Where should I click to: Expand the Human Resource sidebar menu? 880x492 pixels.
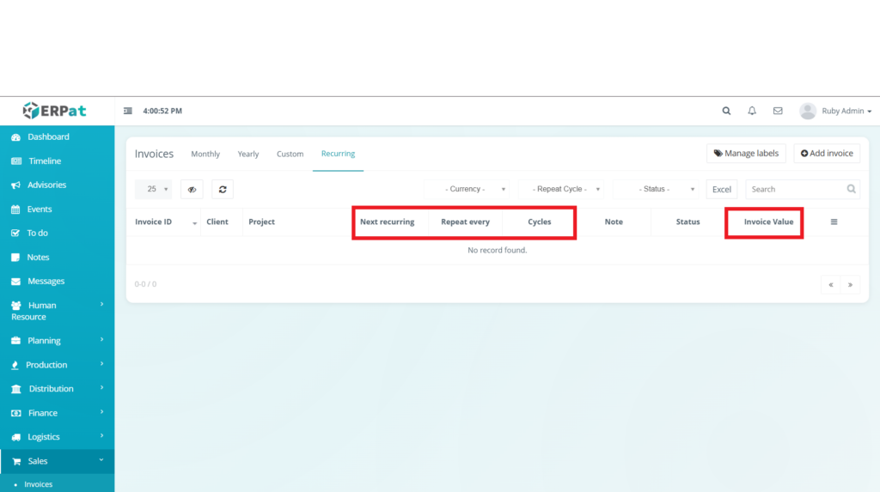[x=57, y=311]
